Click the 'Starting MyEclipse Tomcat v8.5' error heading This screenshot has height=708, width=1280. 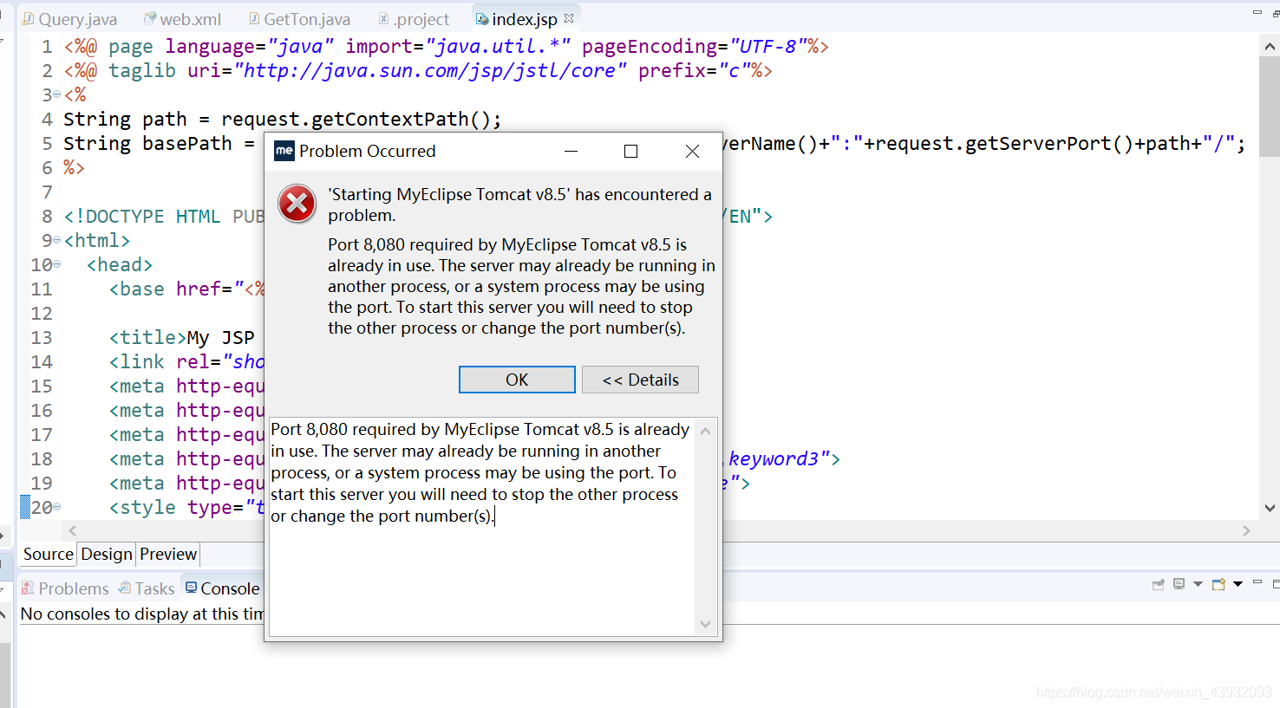click(519, 205)
